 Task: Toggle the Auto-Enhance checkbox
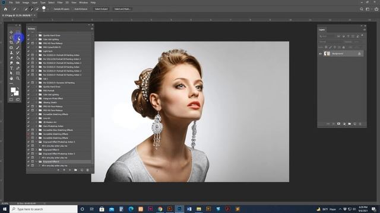click(72, 9)
